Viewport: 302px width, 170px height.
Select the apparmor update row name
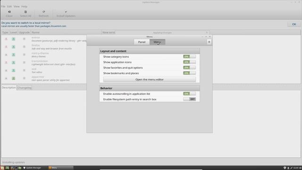38,77
